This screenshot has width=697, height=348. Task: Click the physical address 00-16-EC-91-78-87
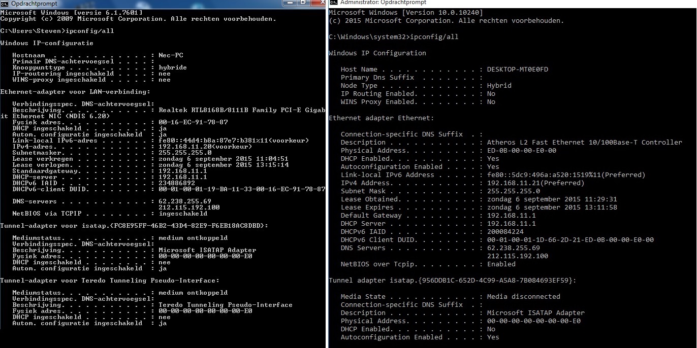[x=193, y=122]
